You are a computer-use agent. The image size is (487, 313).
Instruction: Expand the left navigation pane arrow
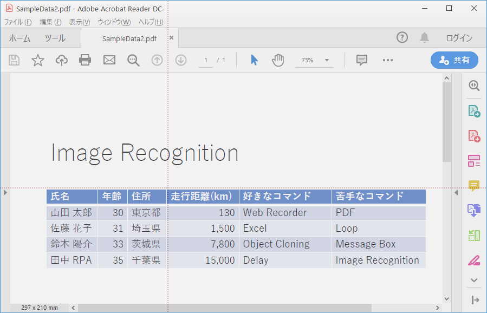(x=5, y=193)
